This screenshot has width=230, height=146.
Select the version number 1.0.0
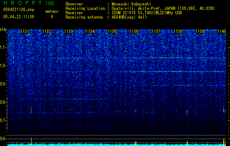49,3
